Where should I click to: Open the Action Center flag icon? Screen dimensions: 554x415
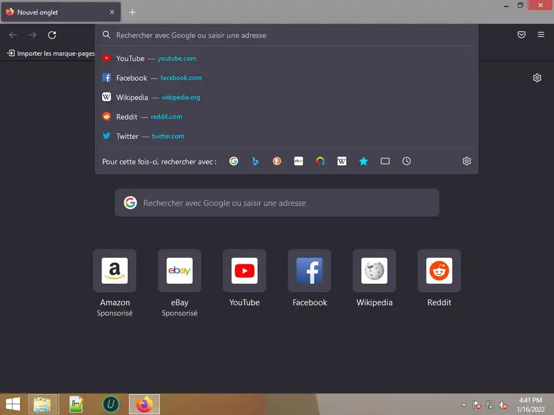point(477,405)
